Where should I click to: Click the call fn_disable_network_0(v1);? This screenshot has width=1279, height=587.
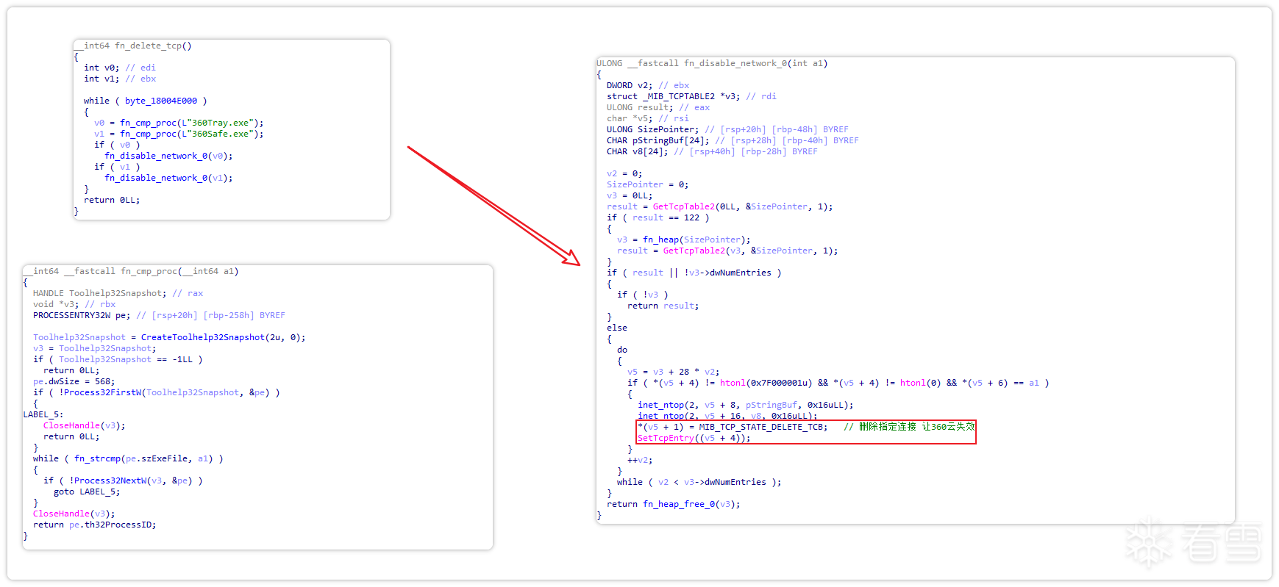(168, 178)
